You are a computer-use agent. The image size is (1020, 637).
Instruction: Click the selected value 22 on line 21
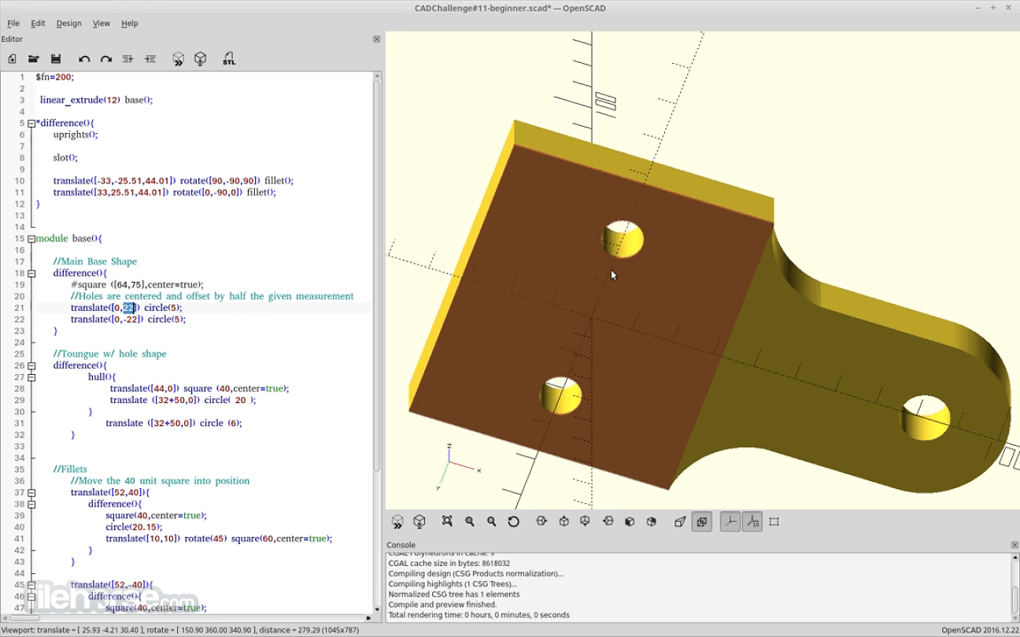point(129,308)
